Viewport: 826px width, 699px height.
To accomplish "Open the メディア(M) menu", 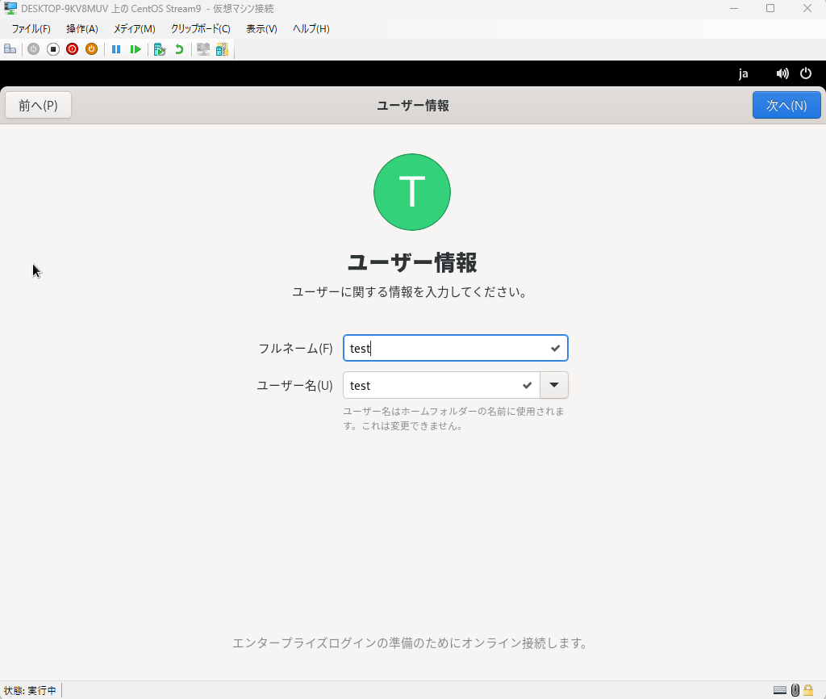I will pyautogui.click(x=134, y=29).
